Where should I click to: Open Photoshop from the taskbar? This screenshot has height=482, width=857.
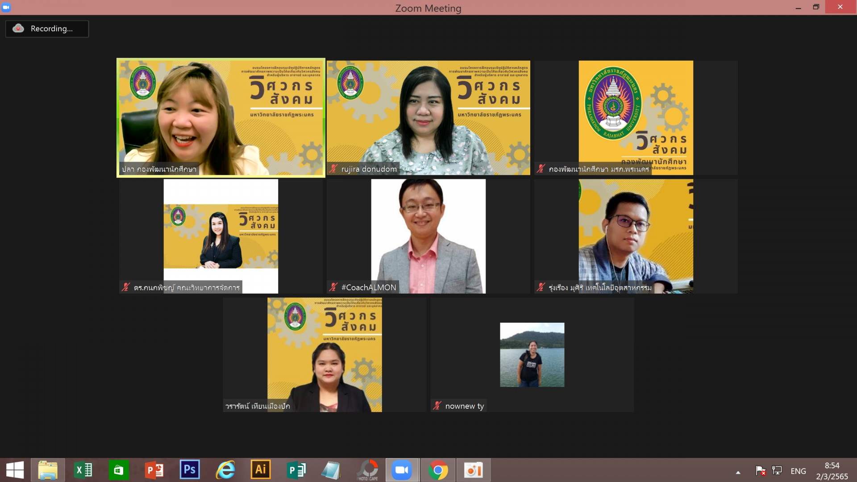[189, 470]
